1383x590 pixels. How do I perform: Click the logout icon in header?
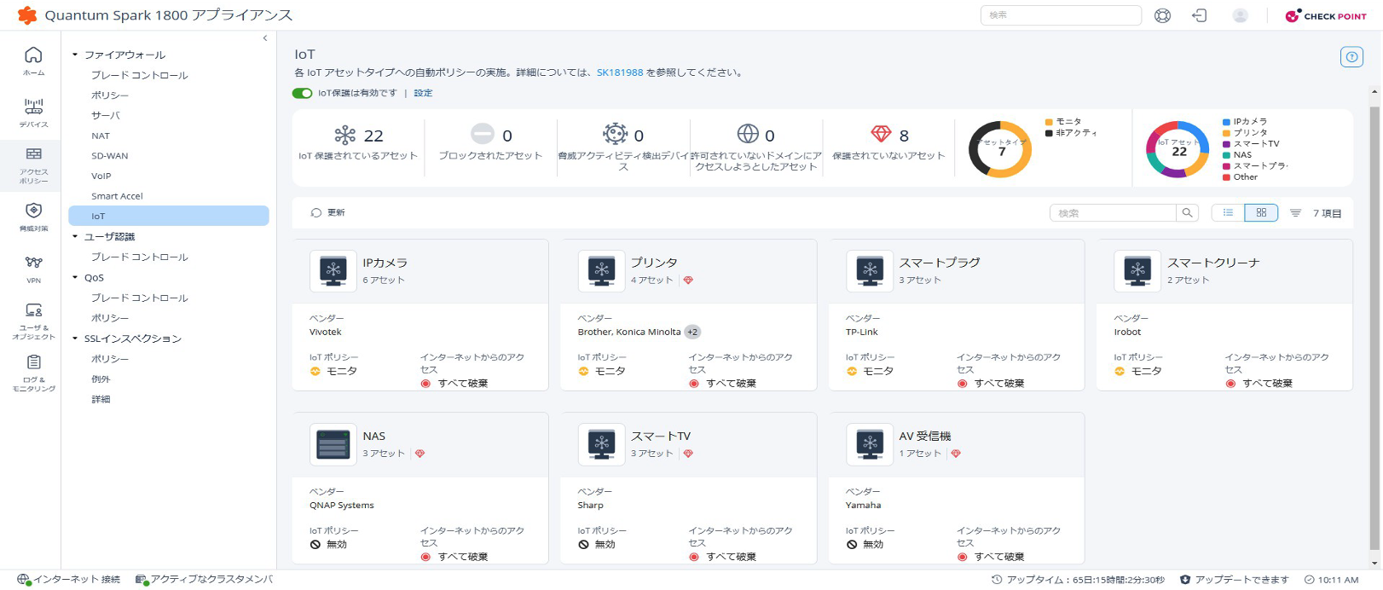coord(1200,15)
